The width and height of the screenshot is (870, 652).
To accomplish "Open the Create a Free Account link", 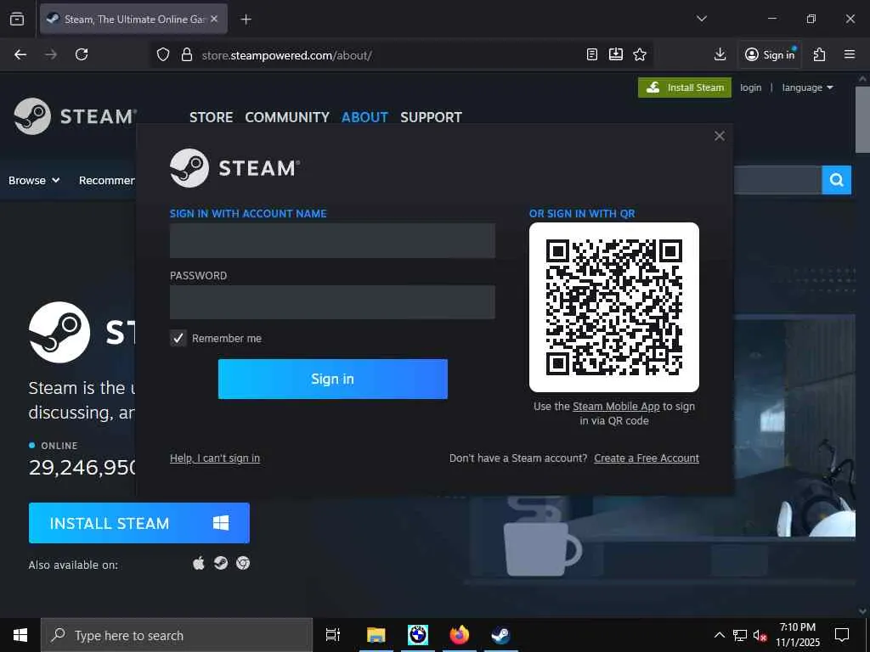I will click(x=647, y=458).
